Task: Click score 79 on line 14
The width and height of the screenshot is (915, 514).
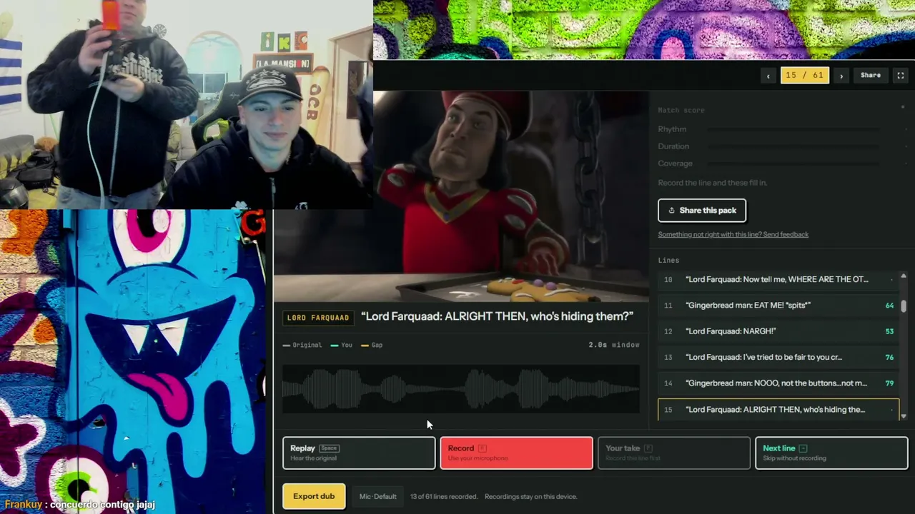Action: coord(889,383)
